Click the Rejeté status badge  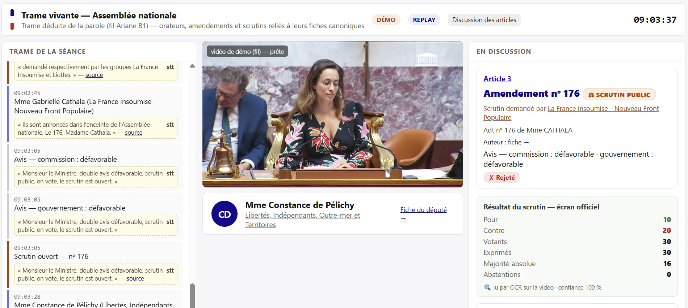pos(502,178)
